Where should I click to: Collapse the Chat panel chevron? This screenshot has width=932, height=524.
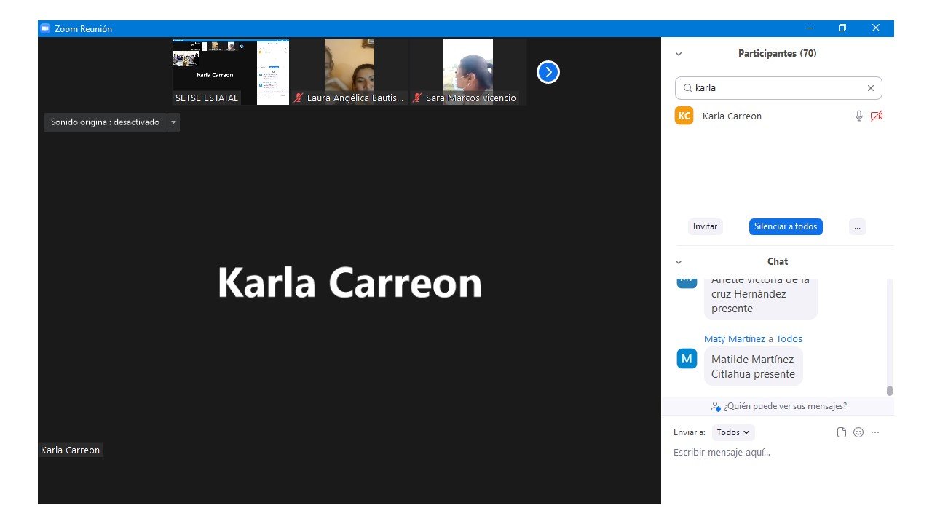tap(679, 262)
